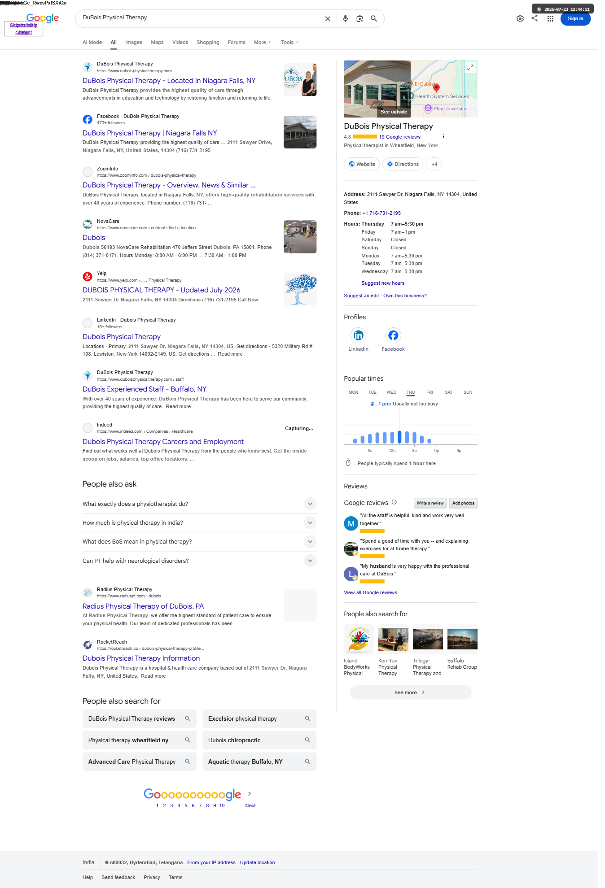Open Privacy footer link
Image resolution: width=605 pixels, height=888 pixels.
click(x=152, y=877)
